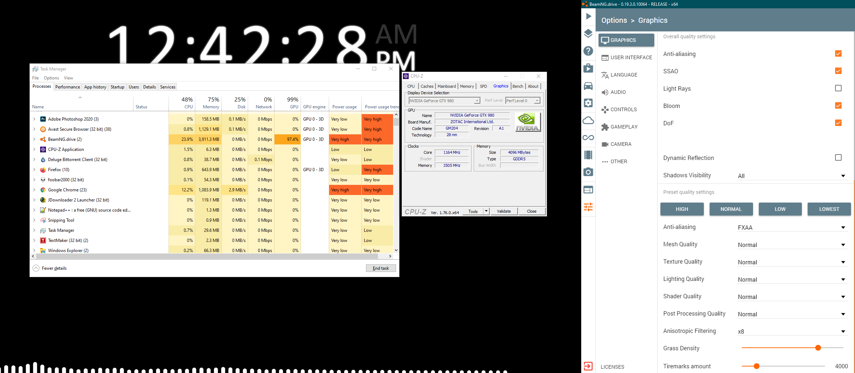The width and height of the screenshot is (855, 373).
Task: Enable the Light Rays checkbox
Action: tap(838, 88)
